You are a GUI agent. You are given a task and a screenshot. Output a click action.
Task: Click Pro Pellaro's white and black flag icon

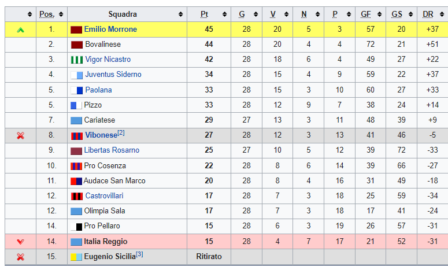coord(76,227)
